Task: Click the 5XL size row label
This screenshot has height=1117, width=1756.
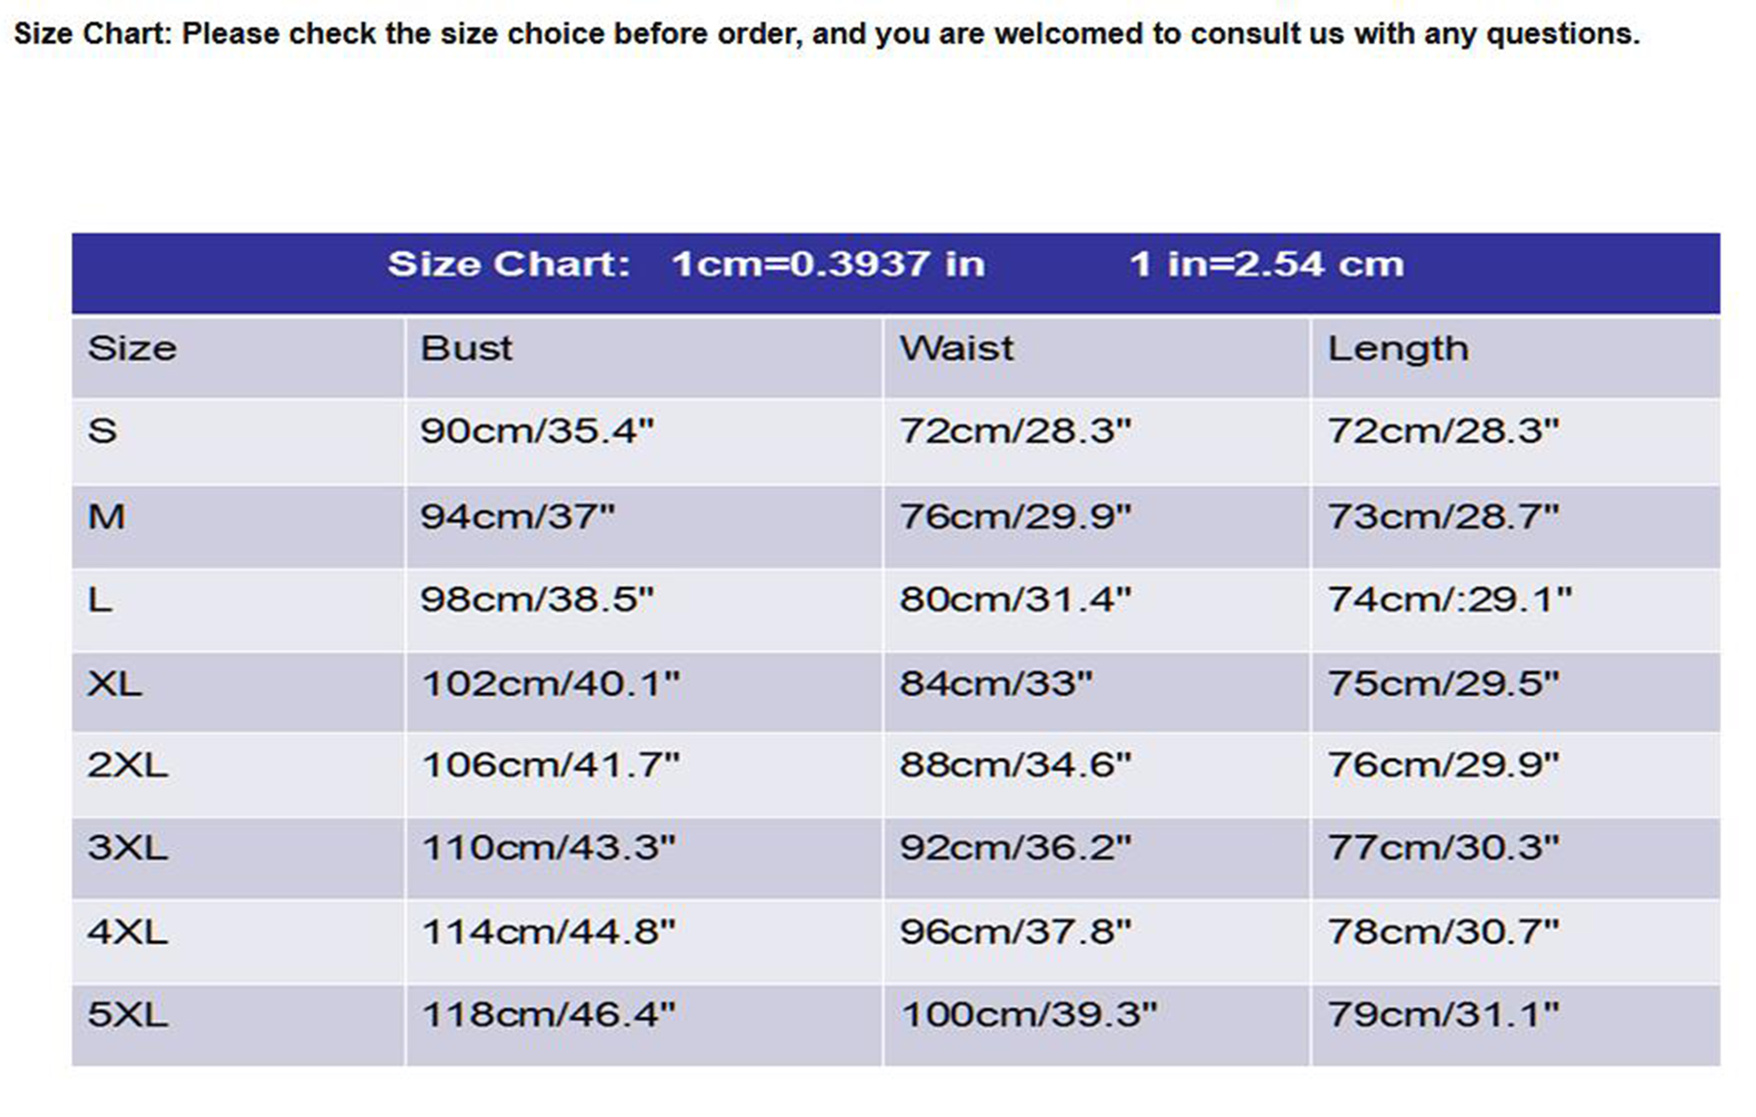Action: pyautogui.click(x=128, y=1015)
